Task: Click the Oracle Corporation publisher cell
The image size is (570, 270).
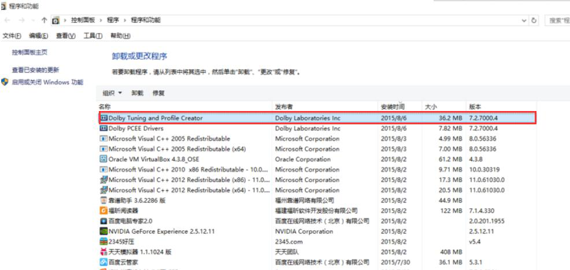Action: coord(303,159)
